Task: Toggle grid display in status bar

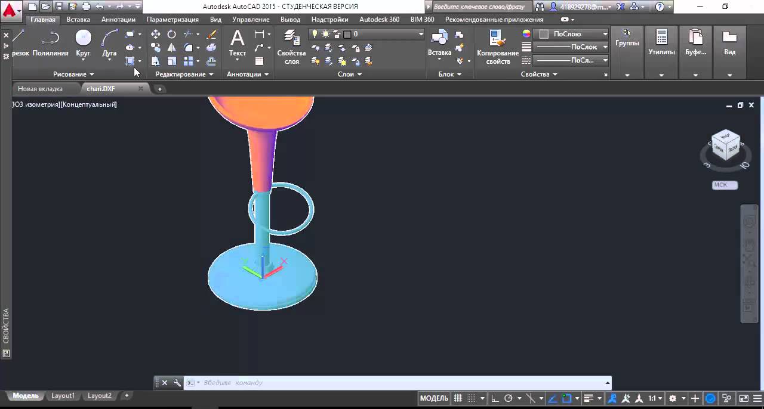Action: [458, 398]
